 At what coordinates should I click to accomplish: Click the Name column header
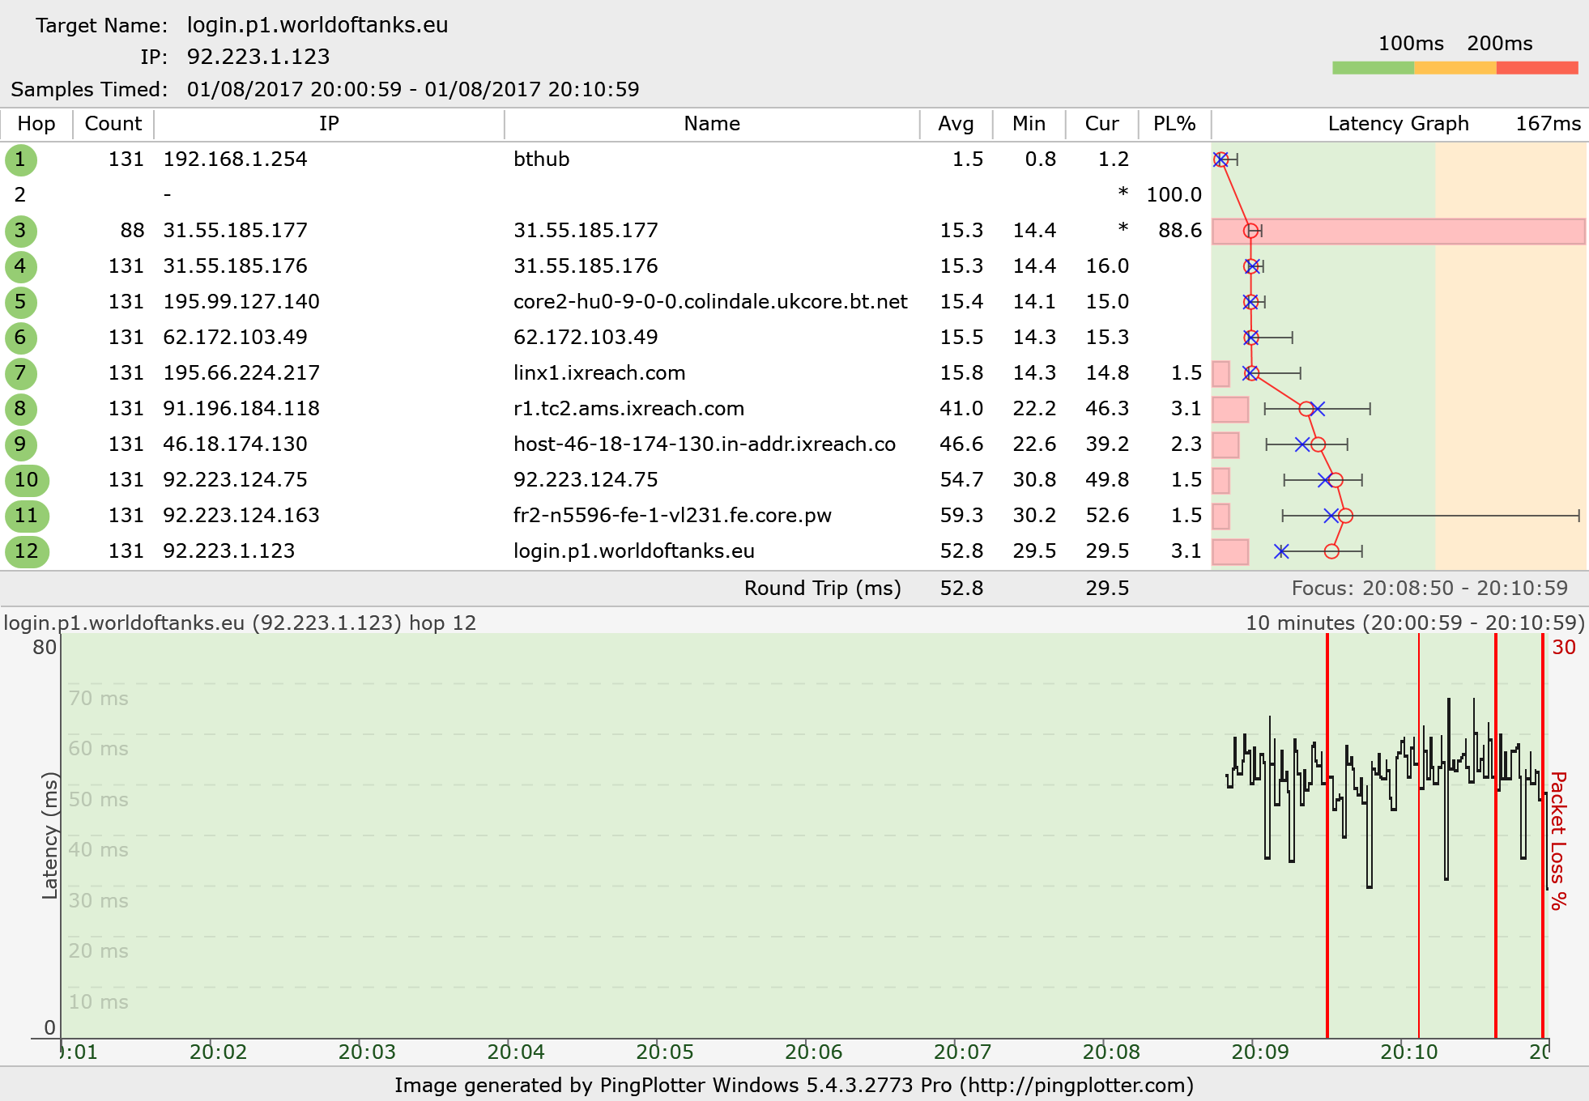coord(712,124)
